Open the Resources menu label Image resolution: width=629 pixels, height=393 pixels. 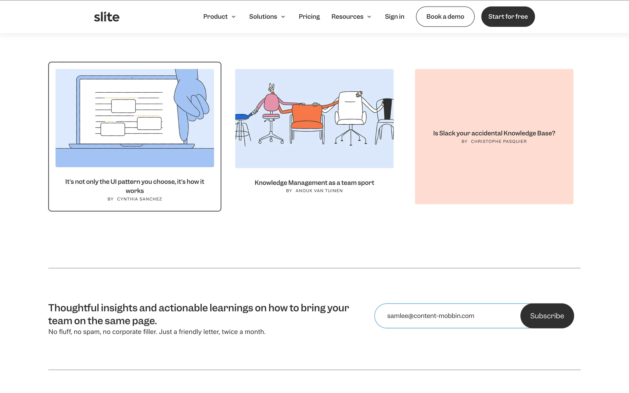pyautogui.click(x=347, y=17)
